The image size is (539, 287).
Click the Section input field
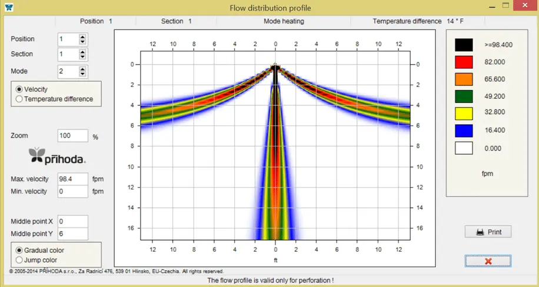[68, 54]
